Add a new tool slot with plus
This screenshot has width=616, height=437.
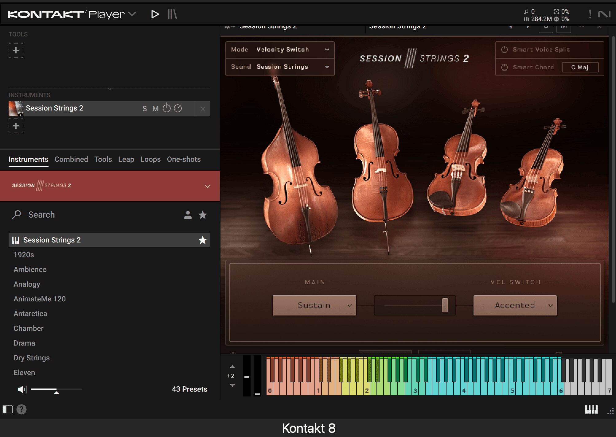pos(16,50)
